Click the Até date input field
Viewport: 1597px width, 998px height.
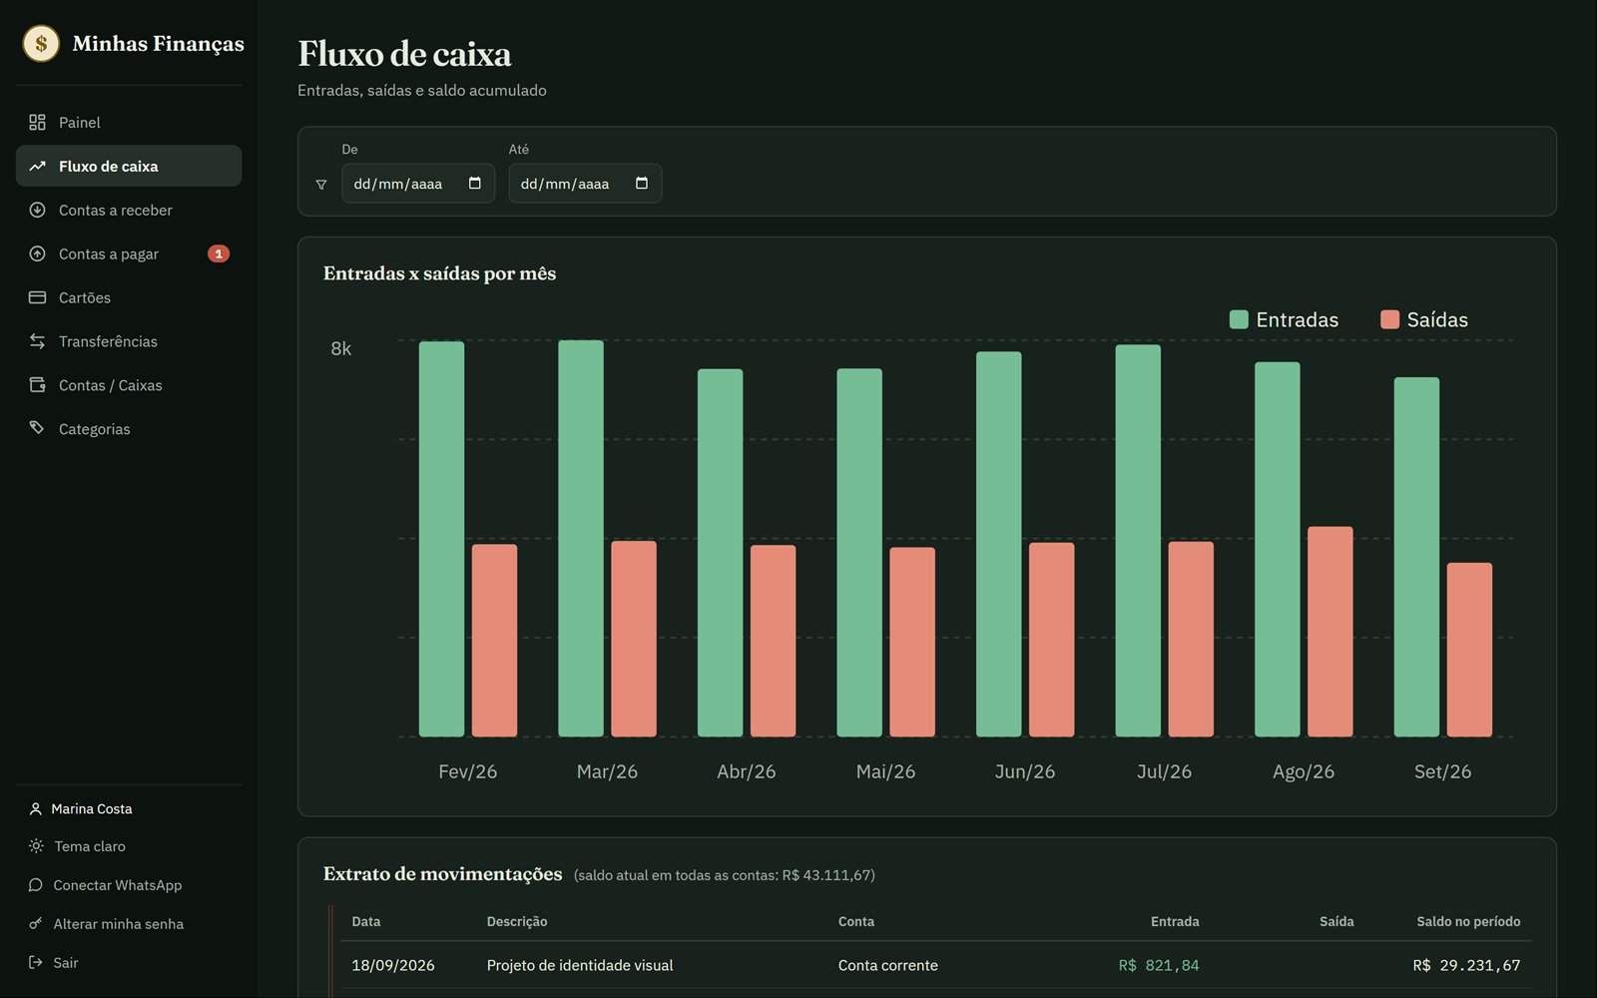(x=585, y=183)
